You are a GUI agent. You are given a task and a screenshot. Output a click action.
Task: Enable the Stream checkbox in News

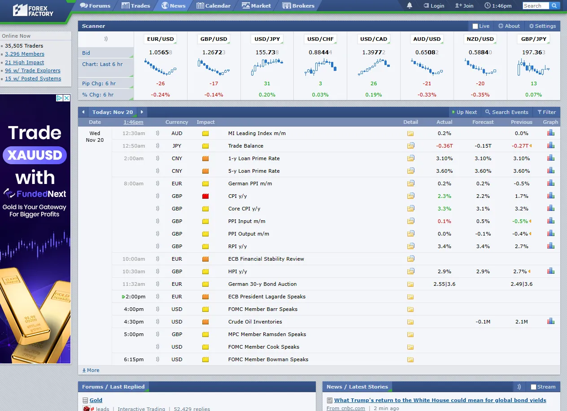click(x=533, y=387)
